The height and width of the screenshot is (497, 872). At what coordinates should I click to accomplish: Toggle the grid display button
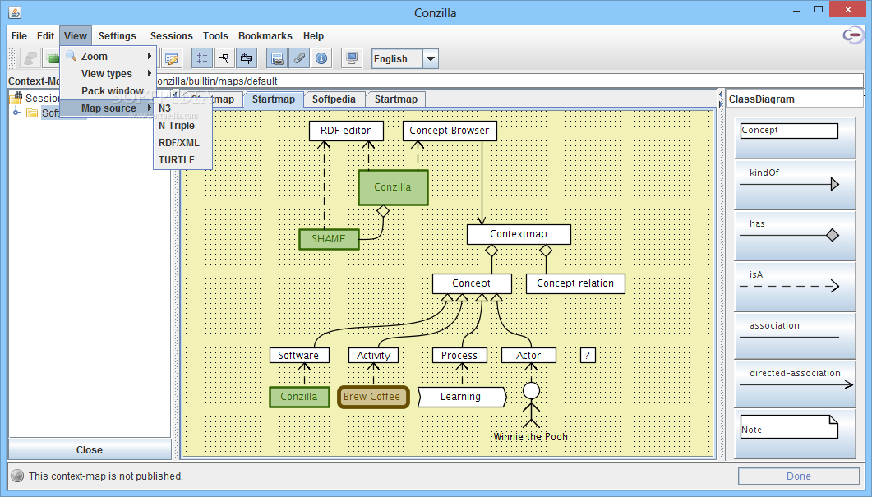[202, 58]
